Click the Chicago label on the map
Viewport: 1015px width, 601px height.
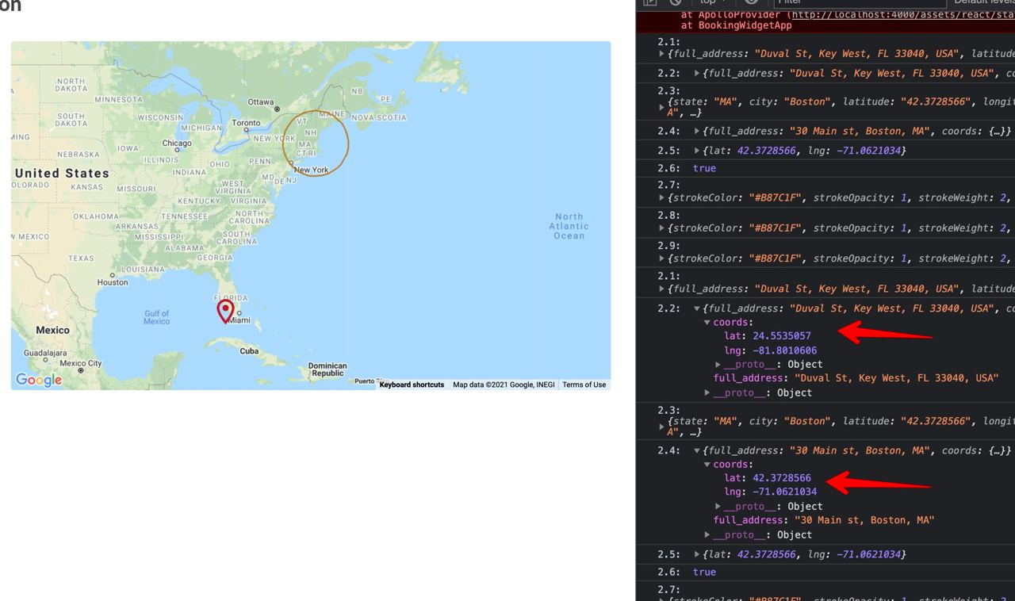tap(176, 144)
